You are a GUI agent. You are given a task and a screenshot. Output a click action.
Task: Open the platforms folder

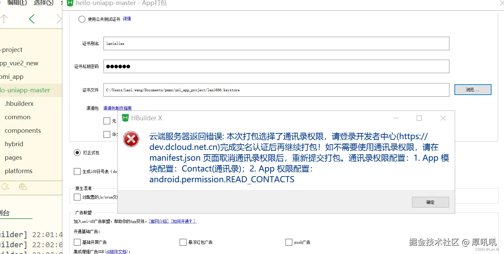click(19, 171)
